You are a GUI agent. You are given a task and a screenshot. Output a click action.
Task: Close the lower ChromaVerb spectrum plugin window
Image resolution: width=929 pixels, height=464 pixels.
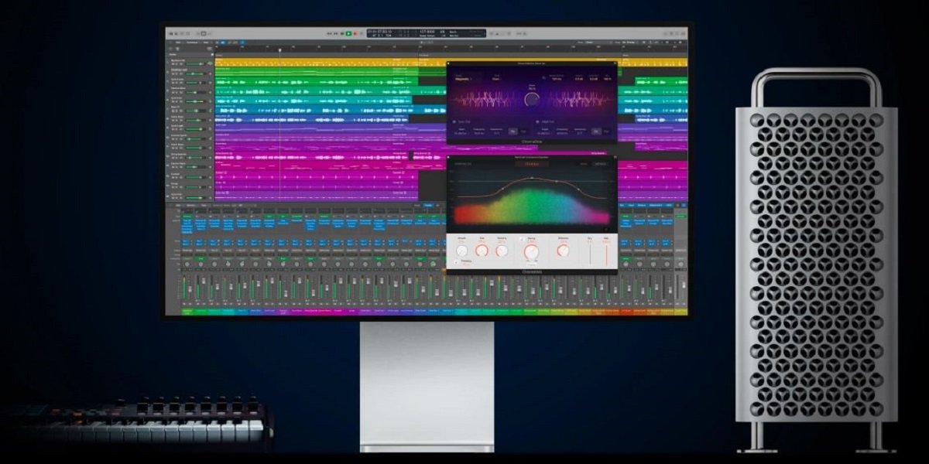point(448,157)
